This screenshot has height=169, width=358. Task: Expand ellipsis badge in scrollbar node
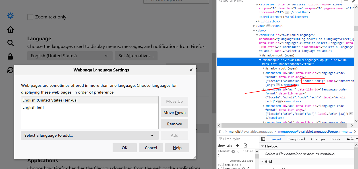coord(287,12)
